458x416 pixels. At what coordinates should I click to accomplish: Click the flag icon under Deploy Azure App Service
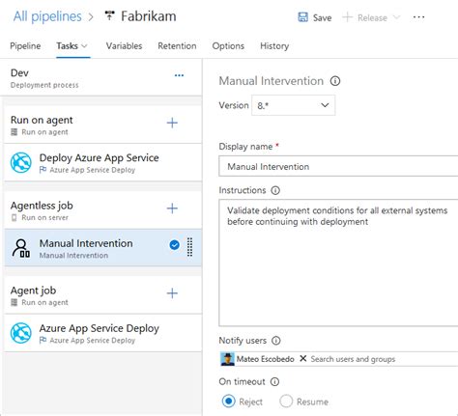[43, 170]
